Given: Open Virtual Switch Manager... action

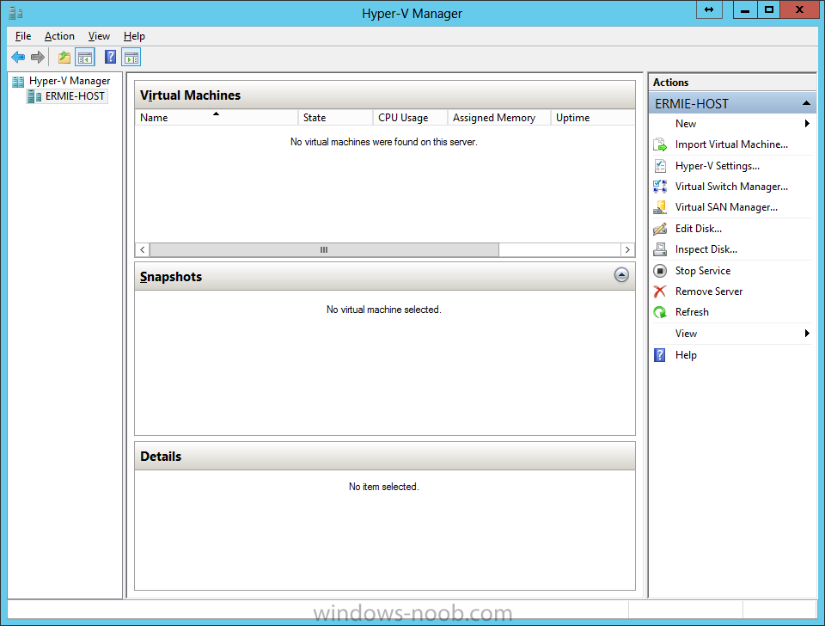Looking at the screenshot, I should [x=731, y=187].
